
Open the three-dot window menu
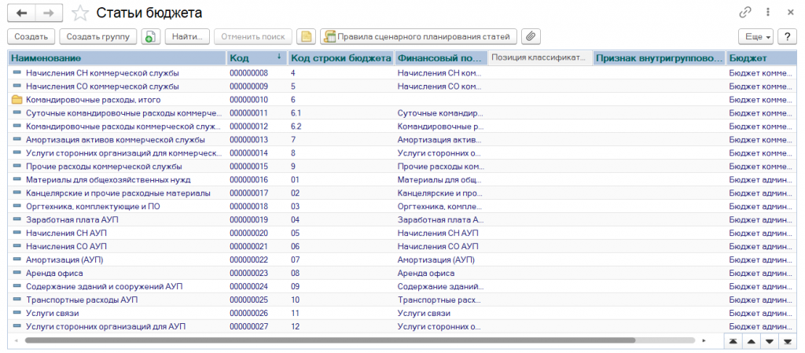tap(766, 13)
